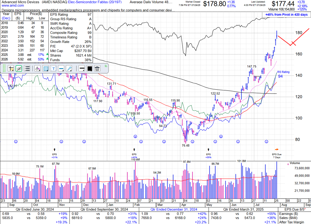Image resolution: width=311 pixels, height=224 pixels.
Task: Select the rectangle shape tool
Action: coord(45,69)
